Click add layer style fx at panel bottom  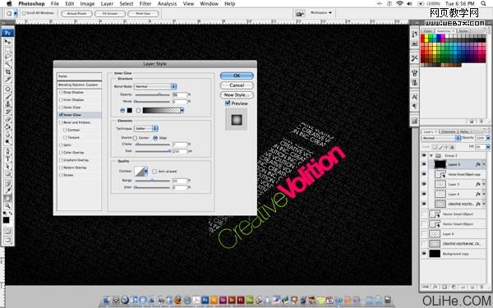(x=435, y=287)
